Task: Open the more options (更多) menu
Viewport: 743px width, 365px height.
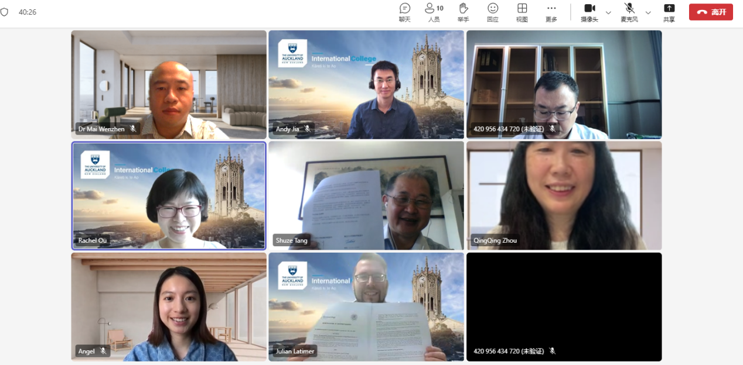Action: pos(551,12)
